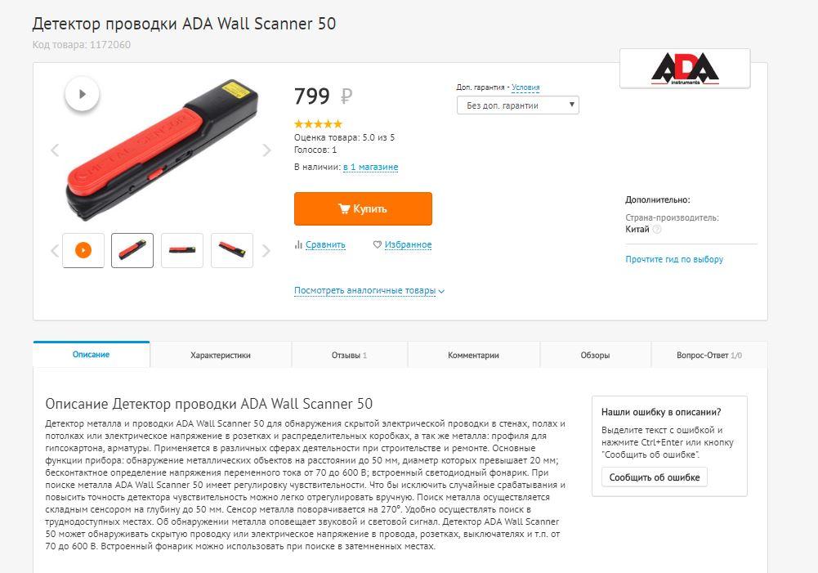818x573 pixels.
Task: Select the third detector image thumbnail
Action: [x=231, y=250]
